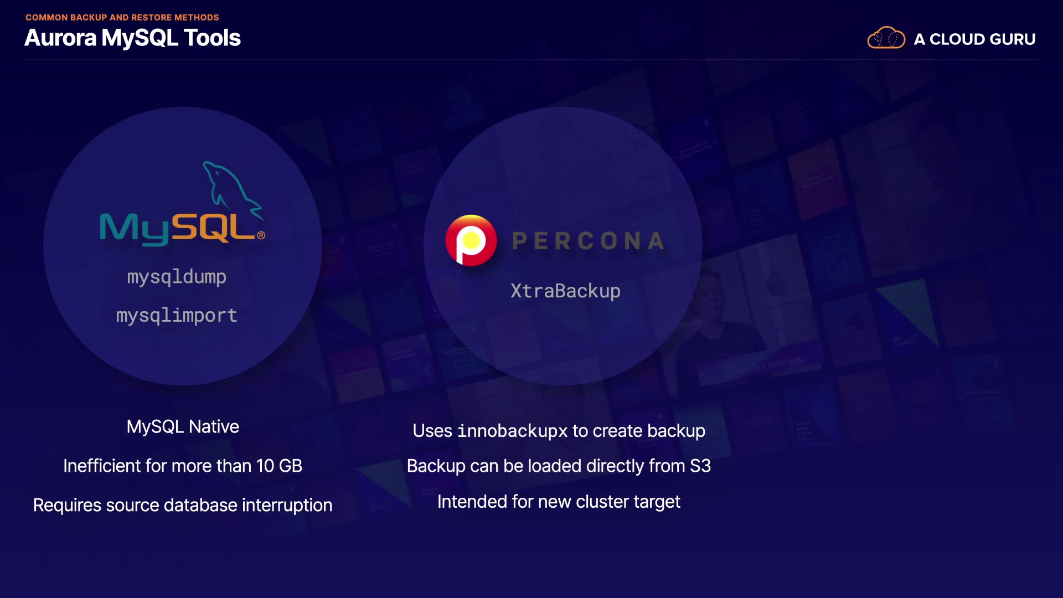Select the mysqlimport command label

177,315
